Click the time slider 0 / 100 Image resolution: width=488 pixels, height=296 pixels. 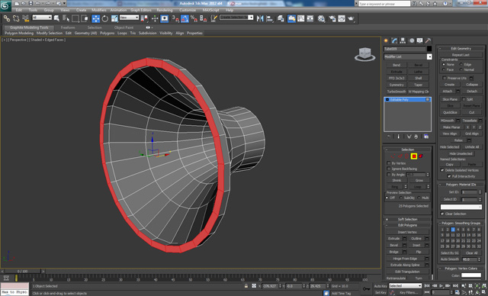(x=22, y=272)
